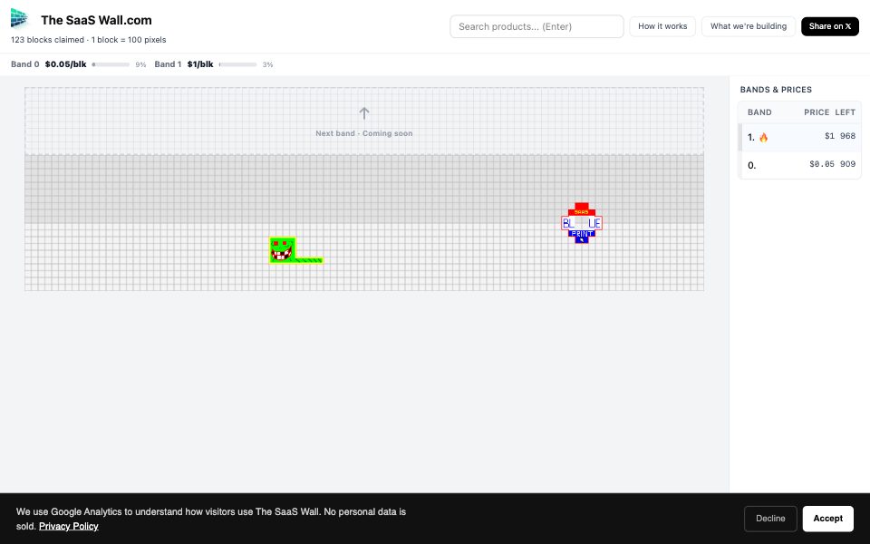Click the LEFT column header
This screenshot has height=544, width=870.
point(845,112)
